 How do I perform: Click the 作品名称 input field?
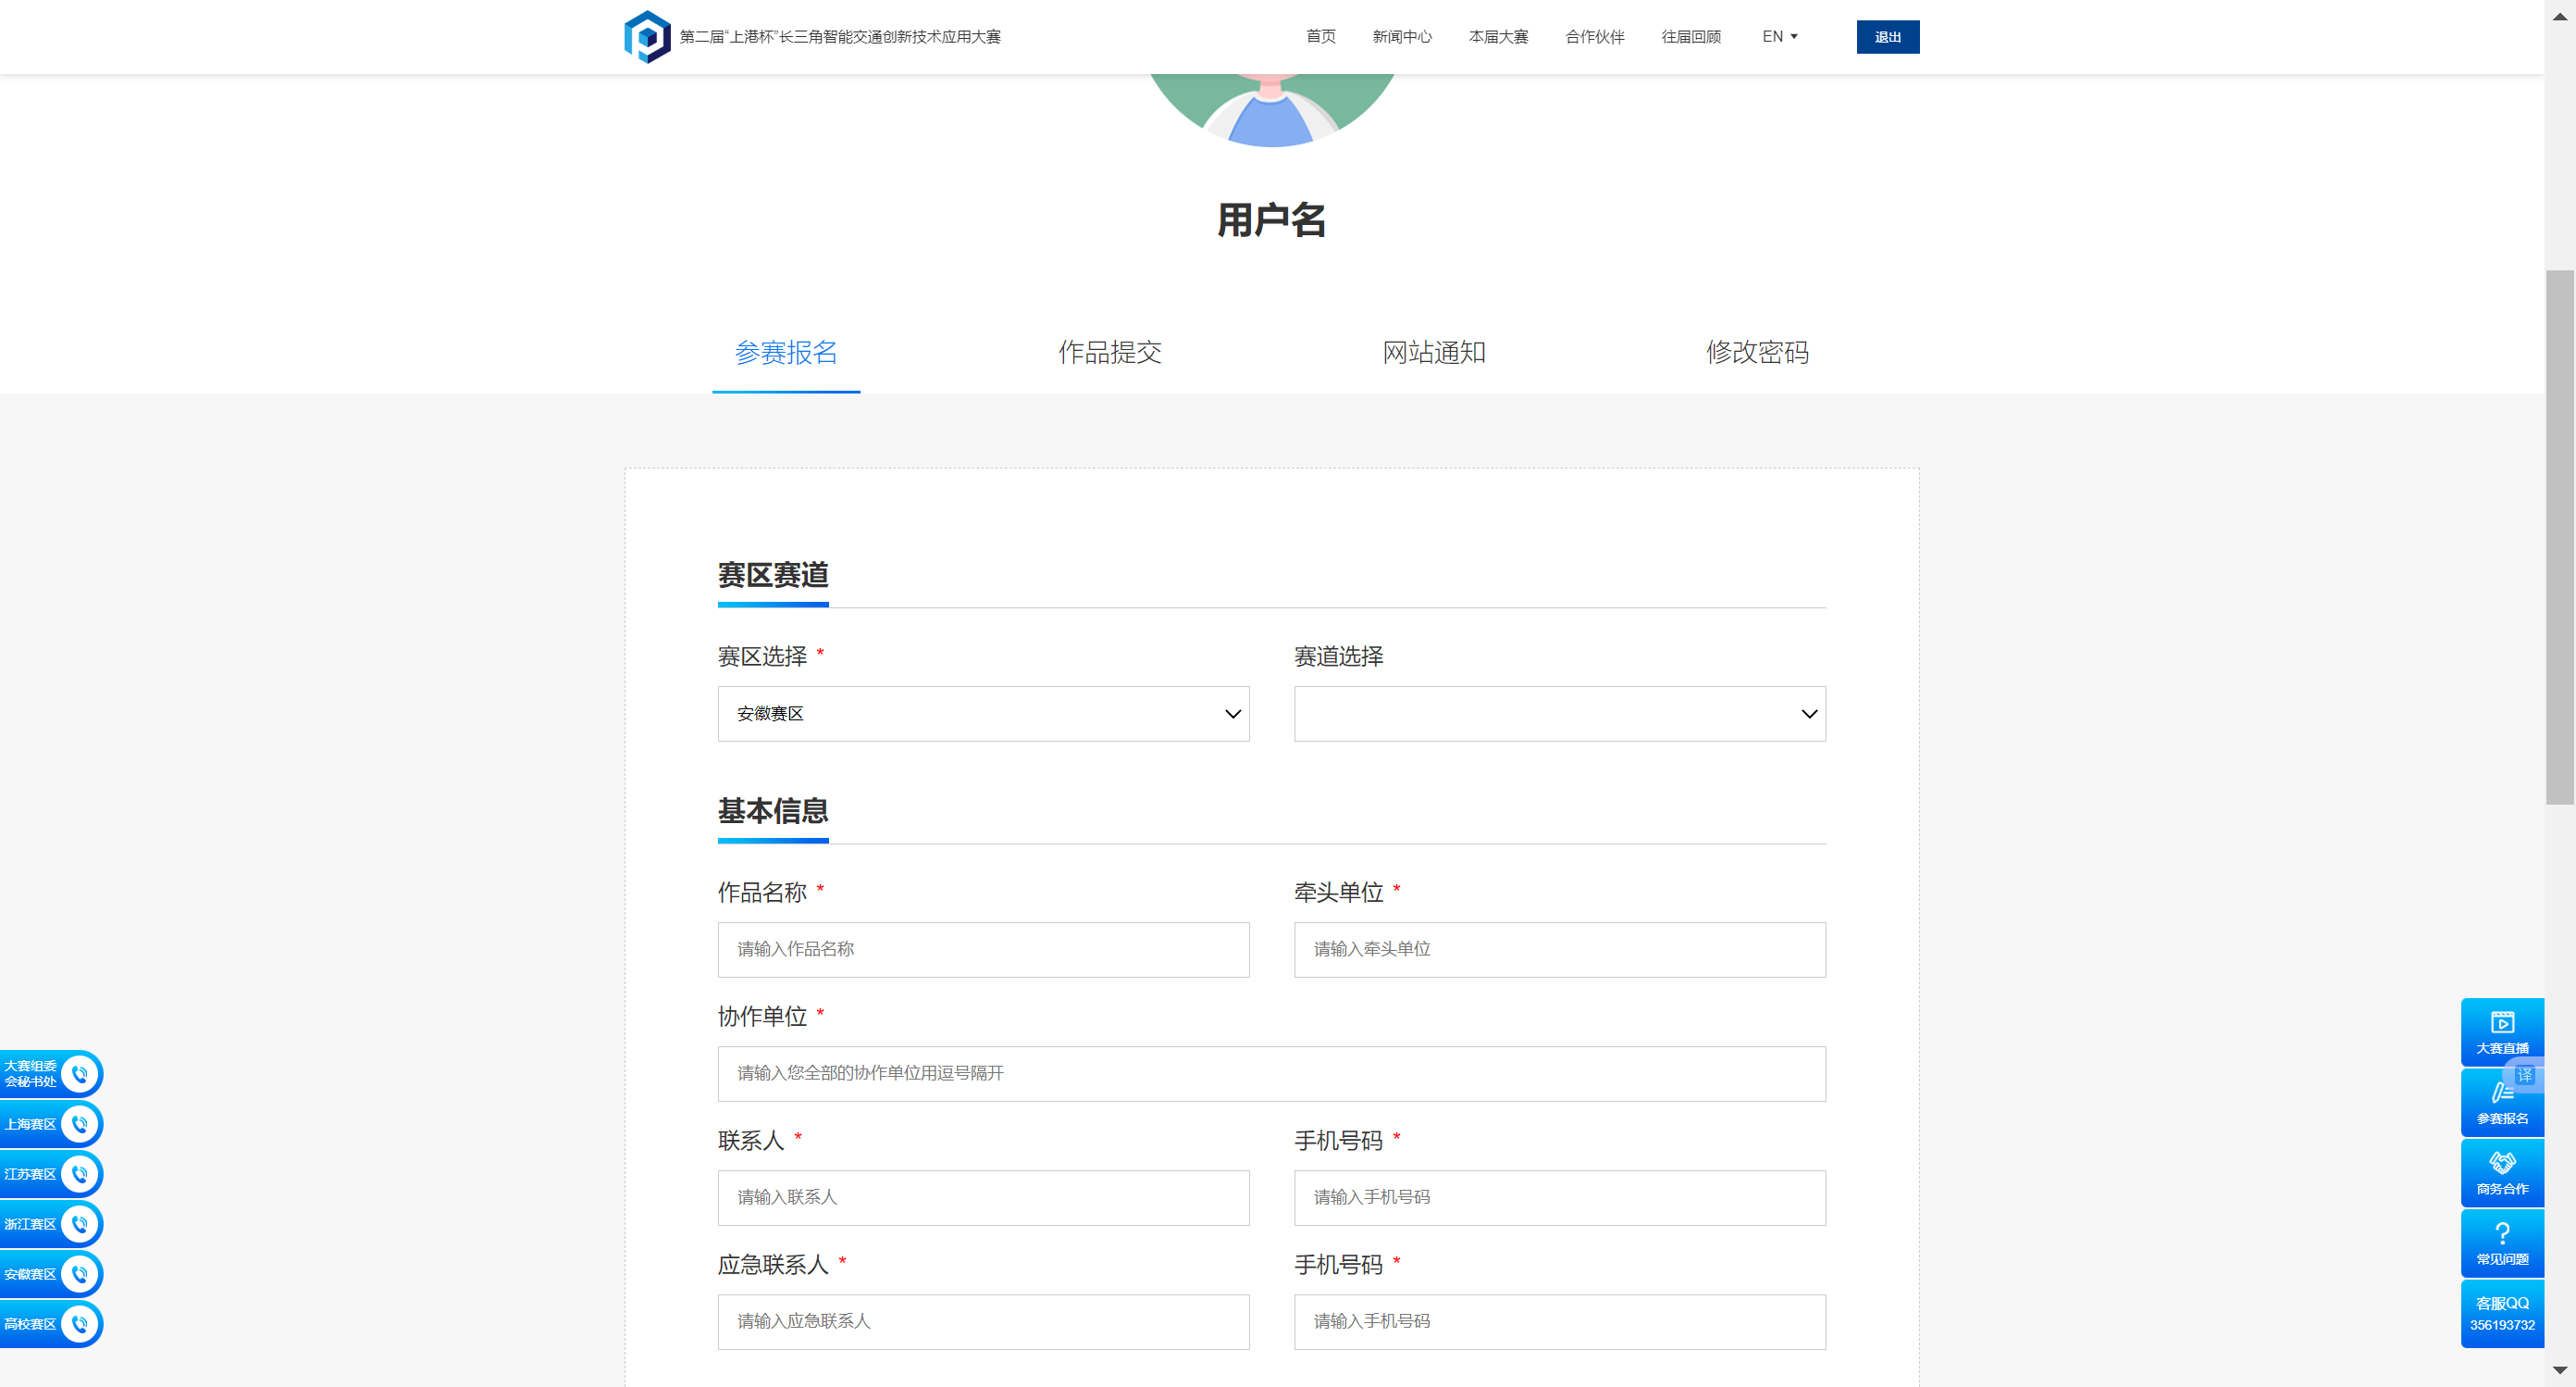[x=983, y=949]
